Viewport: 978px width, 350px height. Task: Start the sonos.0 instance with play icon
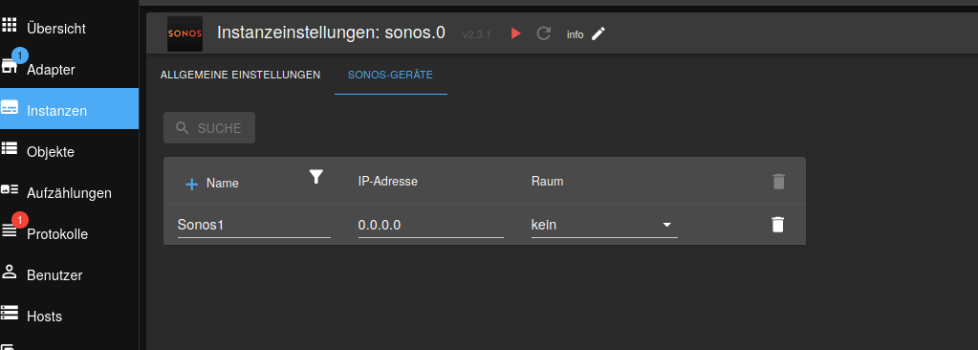click(516, 33)
